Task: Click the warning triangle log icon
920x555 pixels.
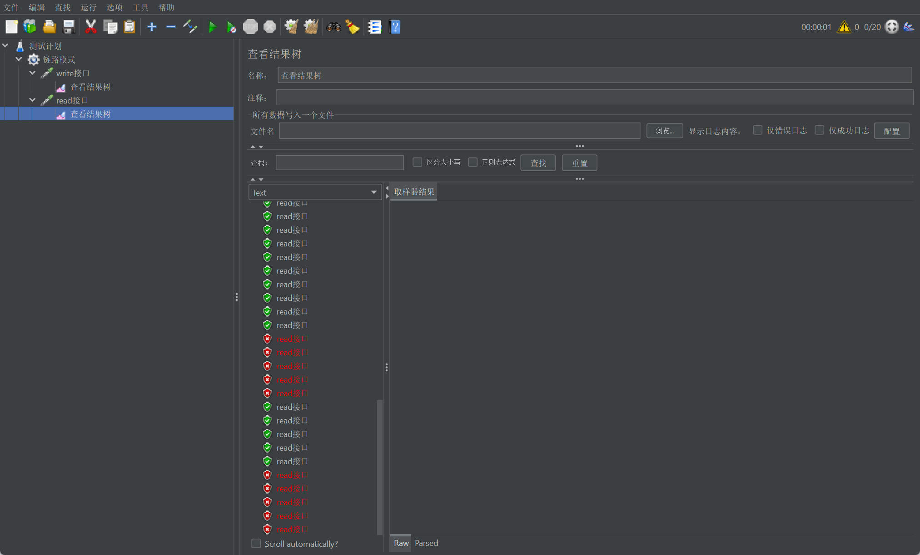Action: 844,27
